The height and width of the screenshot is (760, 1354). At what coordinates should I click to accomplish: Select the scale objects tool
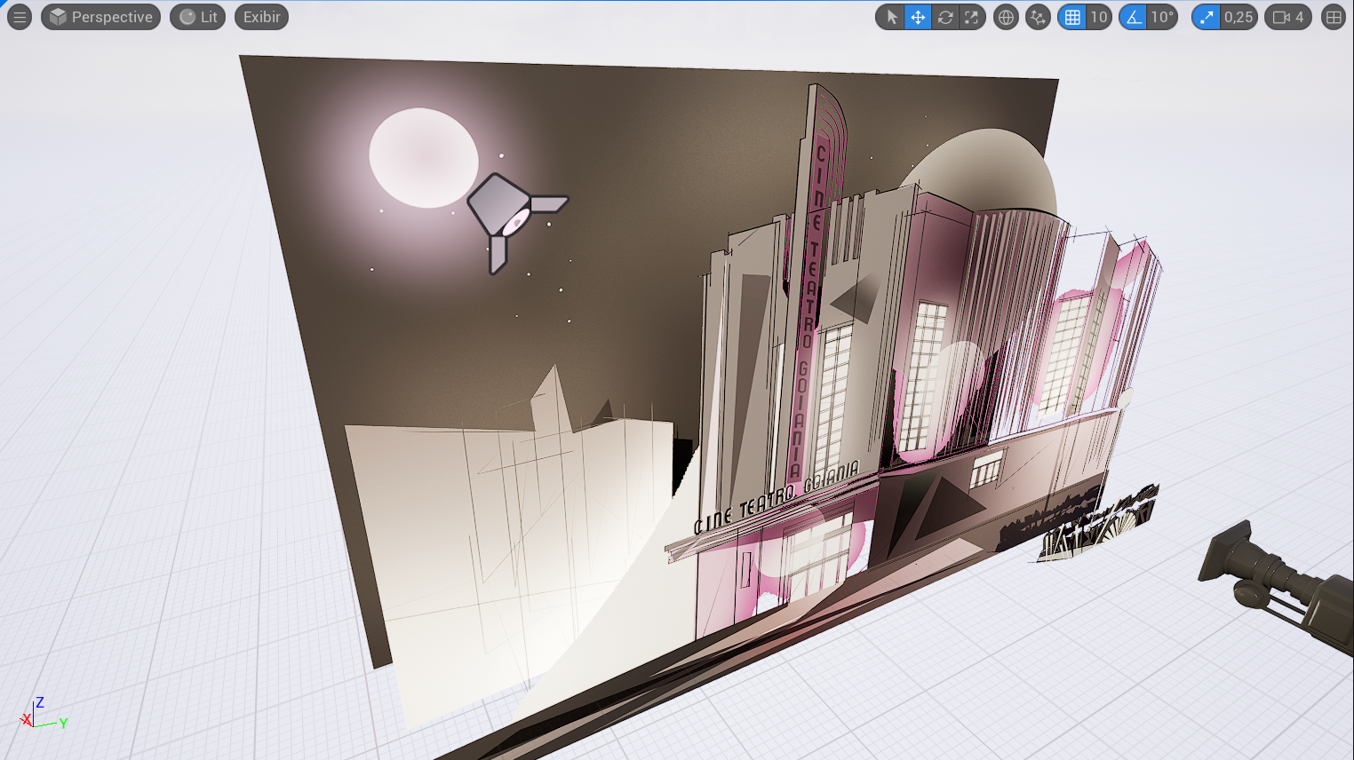tap(972, 17)
